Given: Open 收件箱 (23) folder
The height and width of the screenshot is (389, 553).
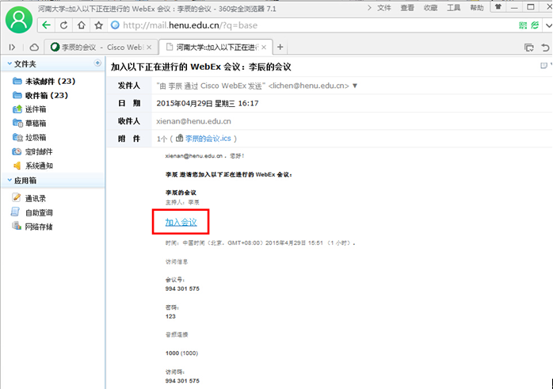Looking at the screenshot, I should tap(46, 96).
